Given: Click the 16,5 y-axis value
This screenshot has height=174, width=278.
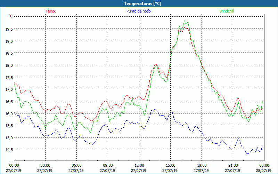Looking at the screenshot, I should tap(9, 102).
